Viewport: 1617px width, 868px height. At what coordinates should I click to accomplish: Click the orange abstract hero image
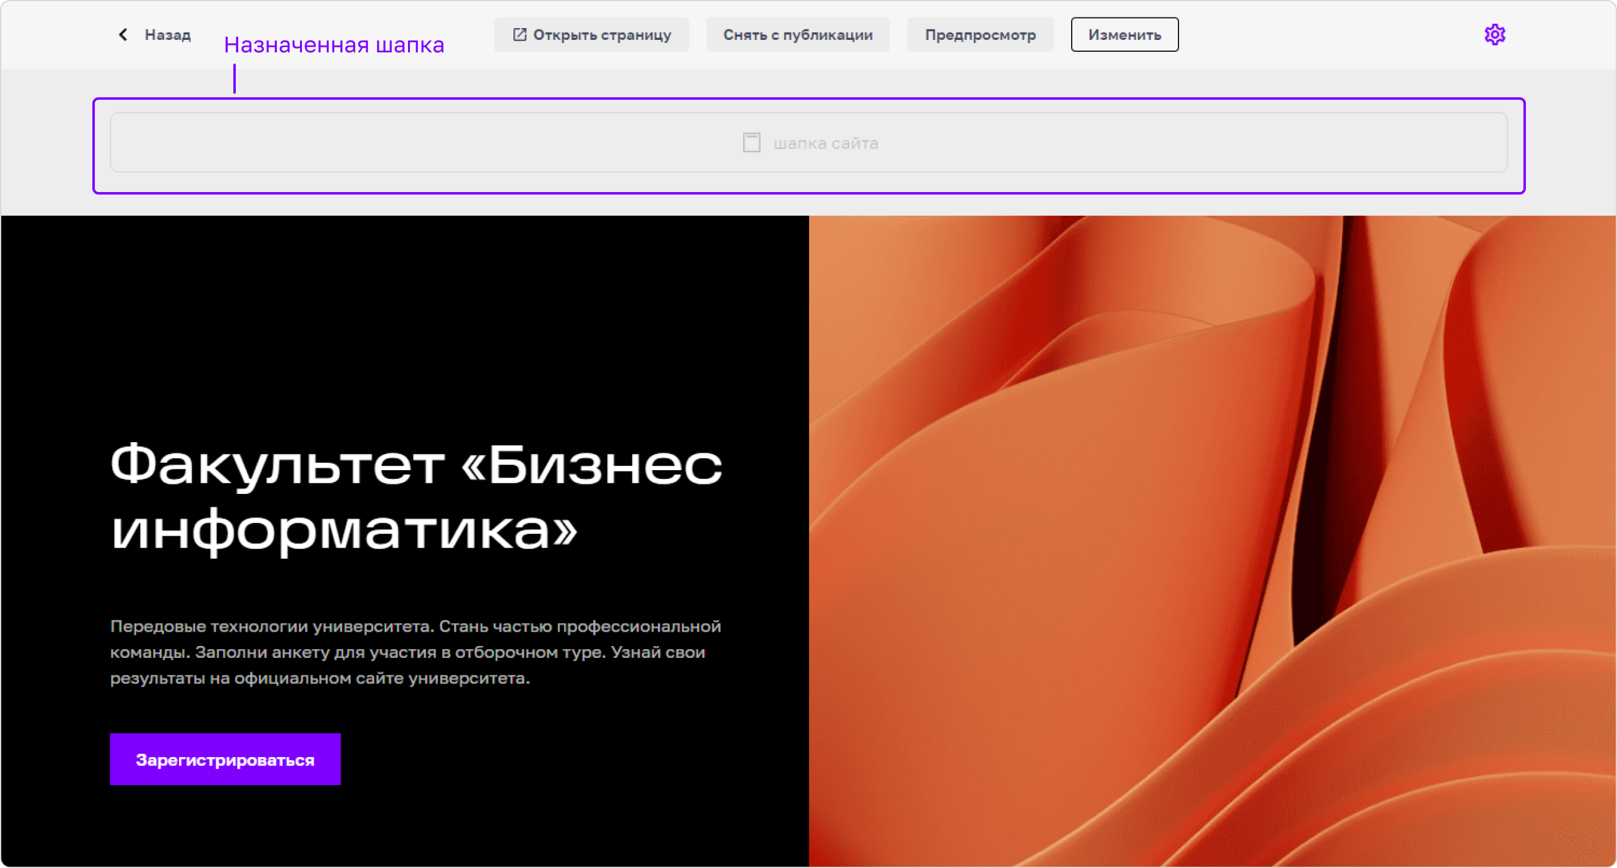click(x=1212, y=541)
